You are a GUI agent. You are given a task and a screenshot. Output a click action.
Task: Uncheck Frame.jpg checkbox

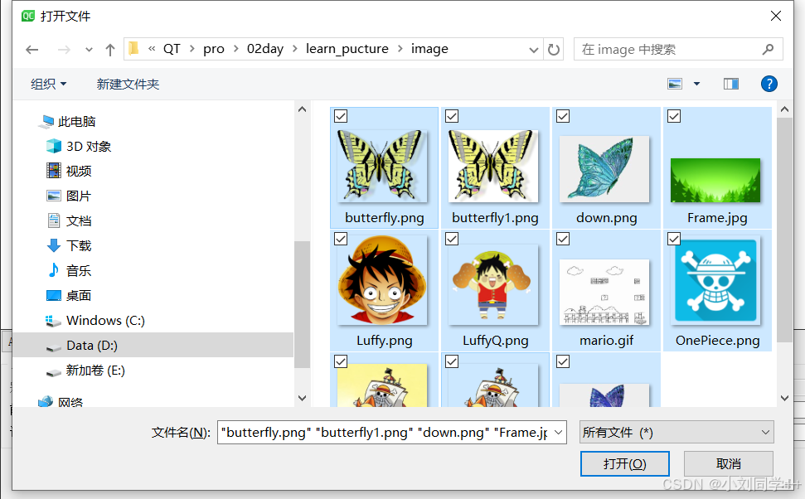pyautogui.click(x=674, y=116)
